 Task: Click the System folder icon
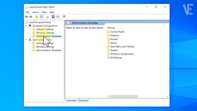[x=108, y=50]
